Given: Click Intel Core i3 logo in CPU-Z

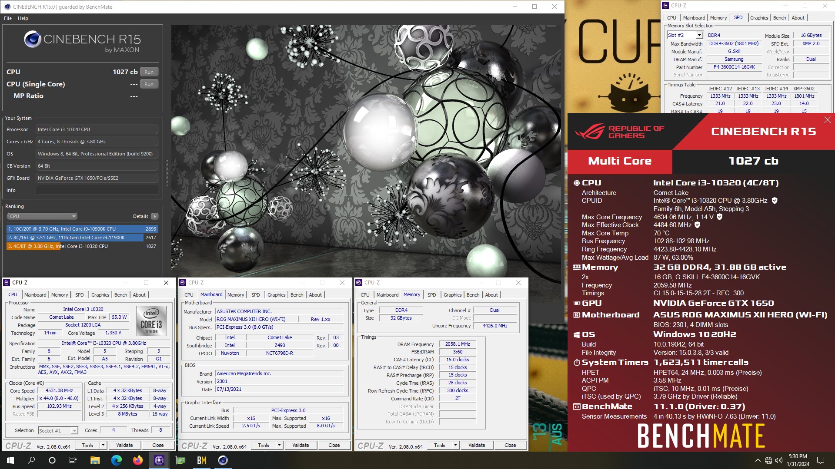Looking at the screenshot, I should pyautogui.click(x=151, y=320).
